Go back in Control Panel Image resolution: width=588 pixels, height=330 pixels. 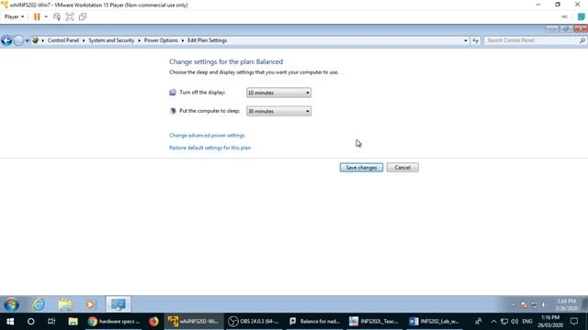(6, 40)
